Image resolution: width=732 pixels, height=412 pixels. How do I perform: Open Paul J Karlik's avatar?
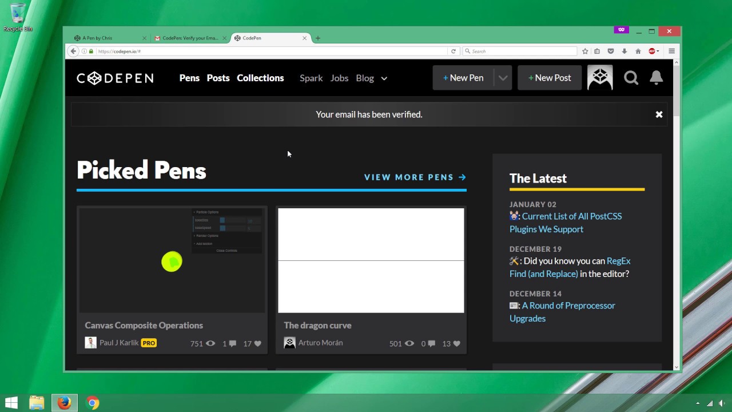(90, 343)
